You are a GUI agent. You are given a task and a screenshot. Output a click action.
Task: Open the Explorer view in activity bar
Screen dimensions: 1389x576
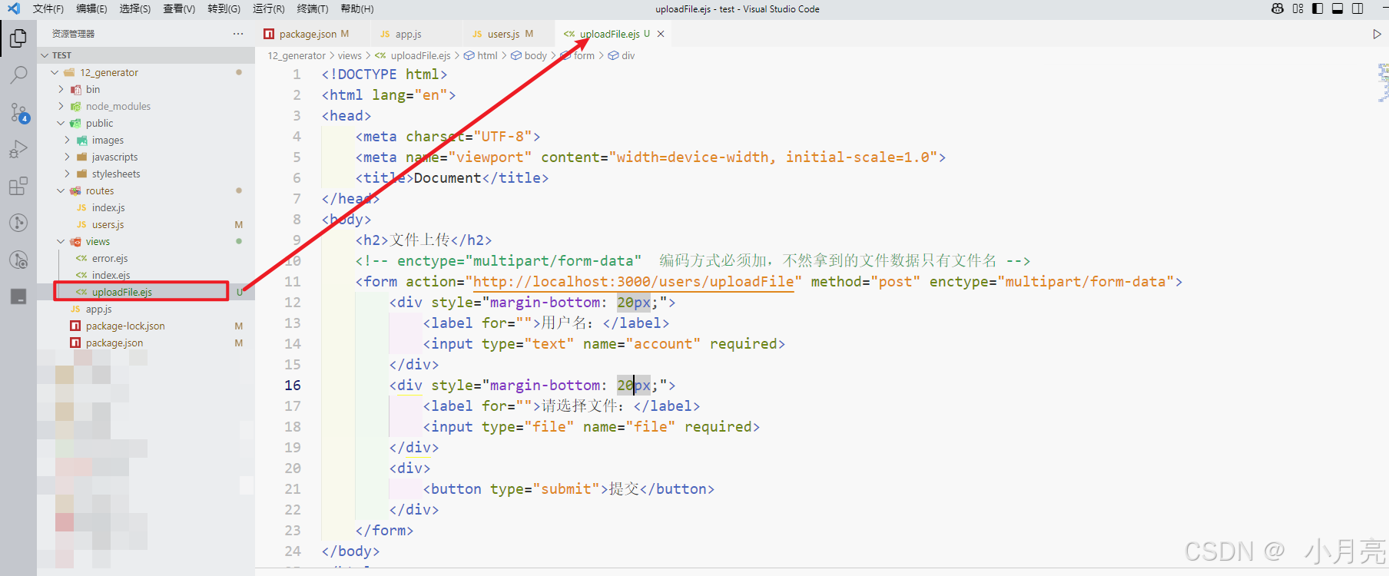click(18, 38)
